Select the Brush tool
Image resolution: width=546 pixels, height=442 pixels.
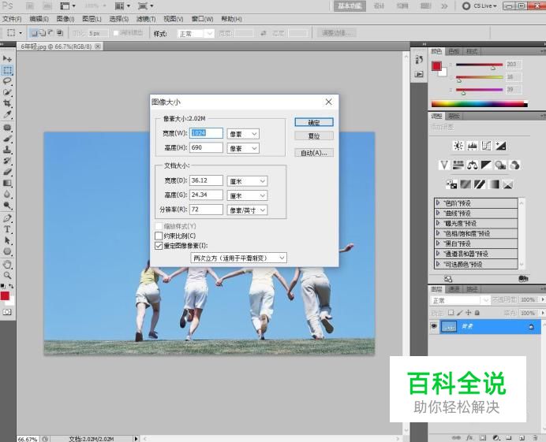7,139
